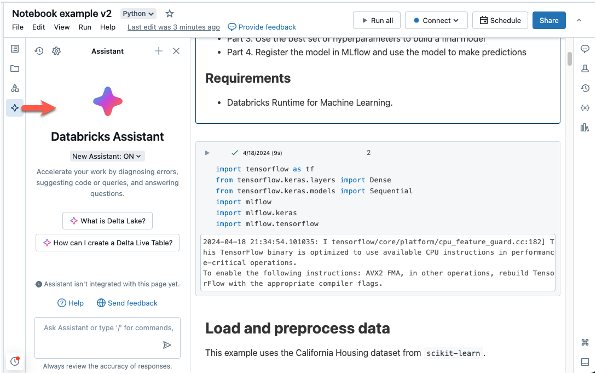Screen dimensions: 596x374
Task: Start a new Assistant thread with plus icon
Action: (x=159, y=51)
